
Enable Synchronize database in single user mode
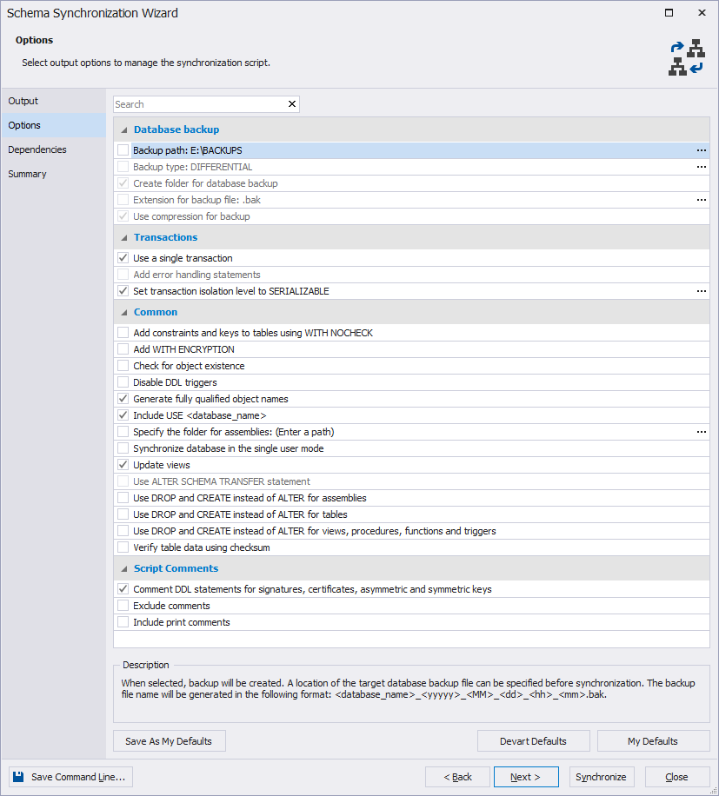point(123,448)
